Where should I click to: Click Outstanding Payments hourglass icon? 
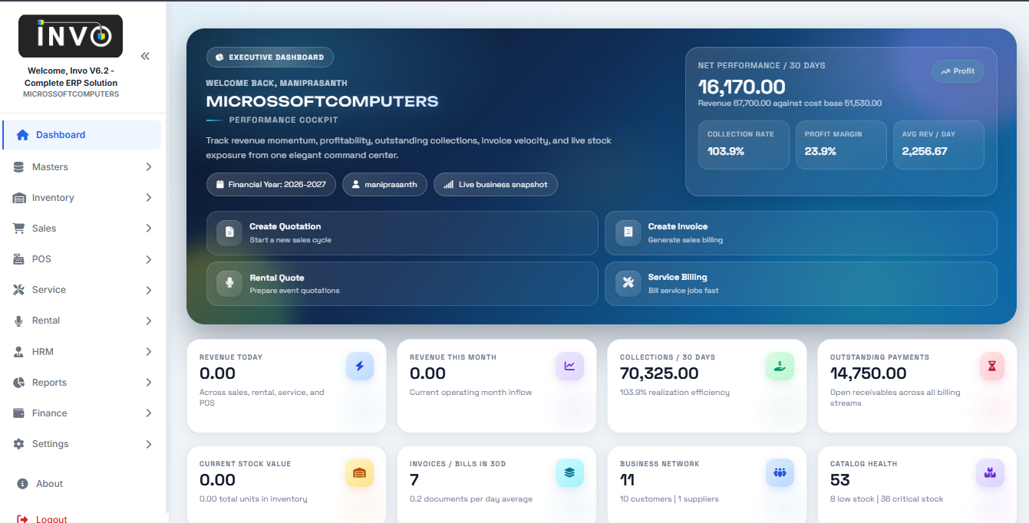point(991,367)
